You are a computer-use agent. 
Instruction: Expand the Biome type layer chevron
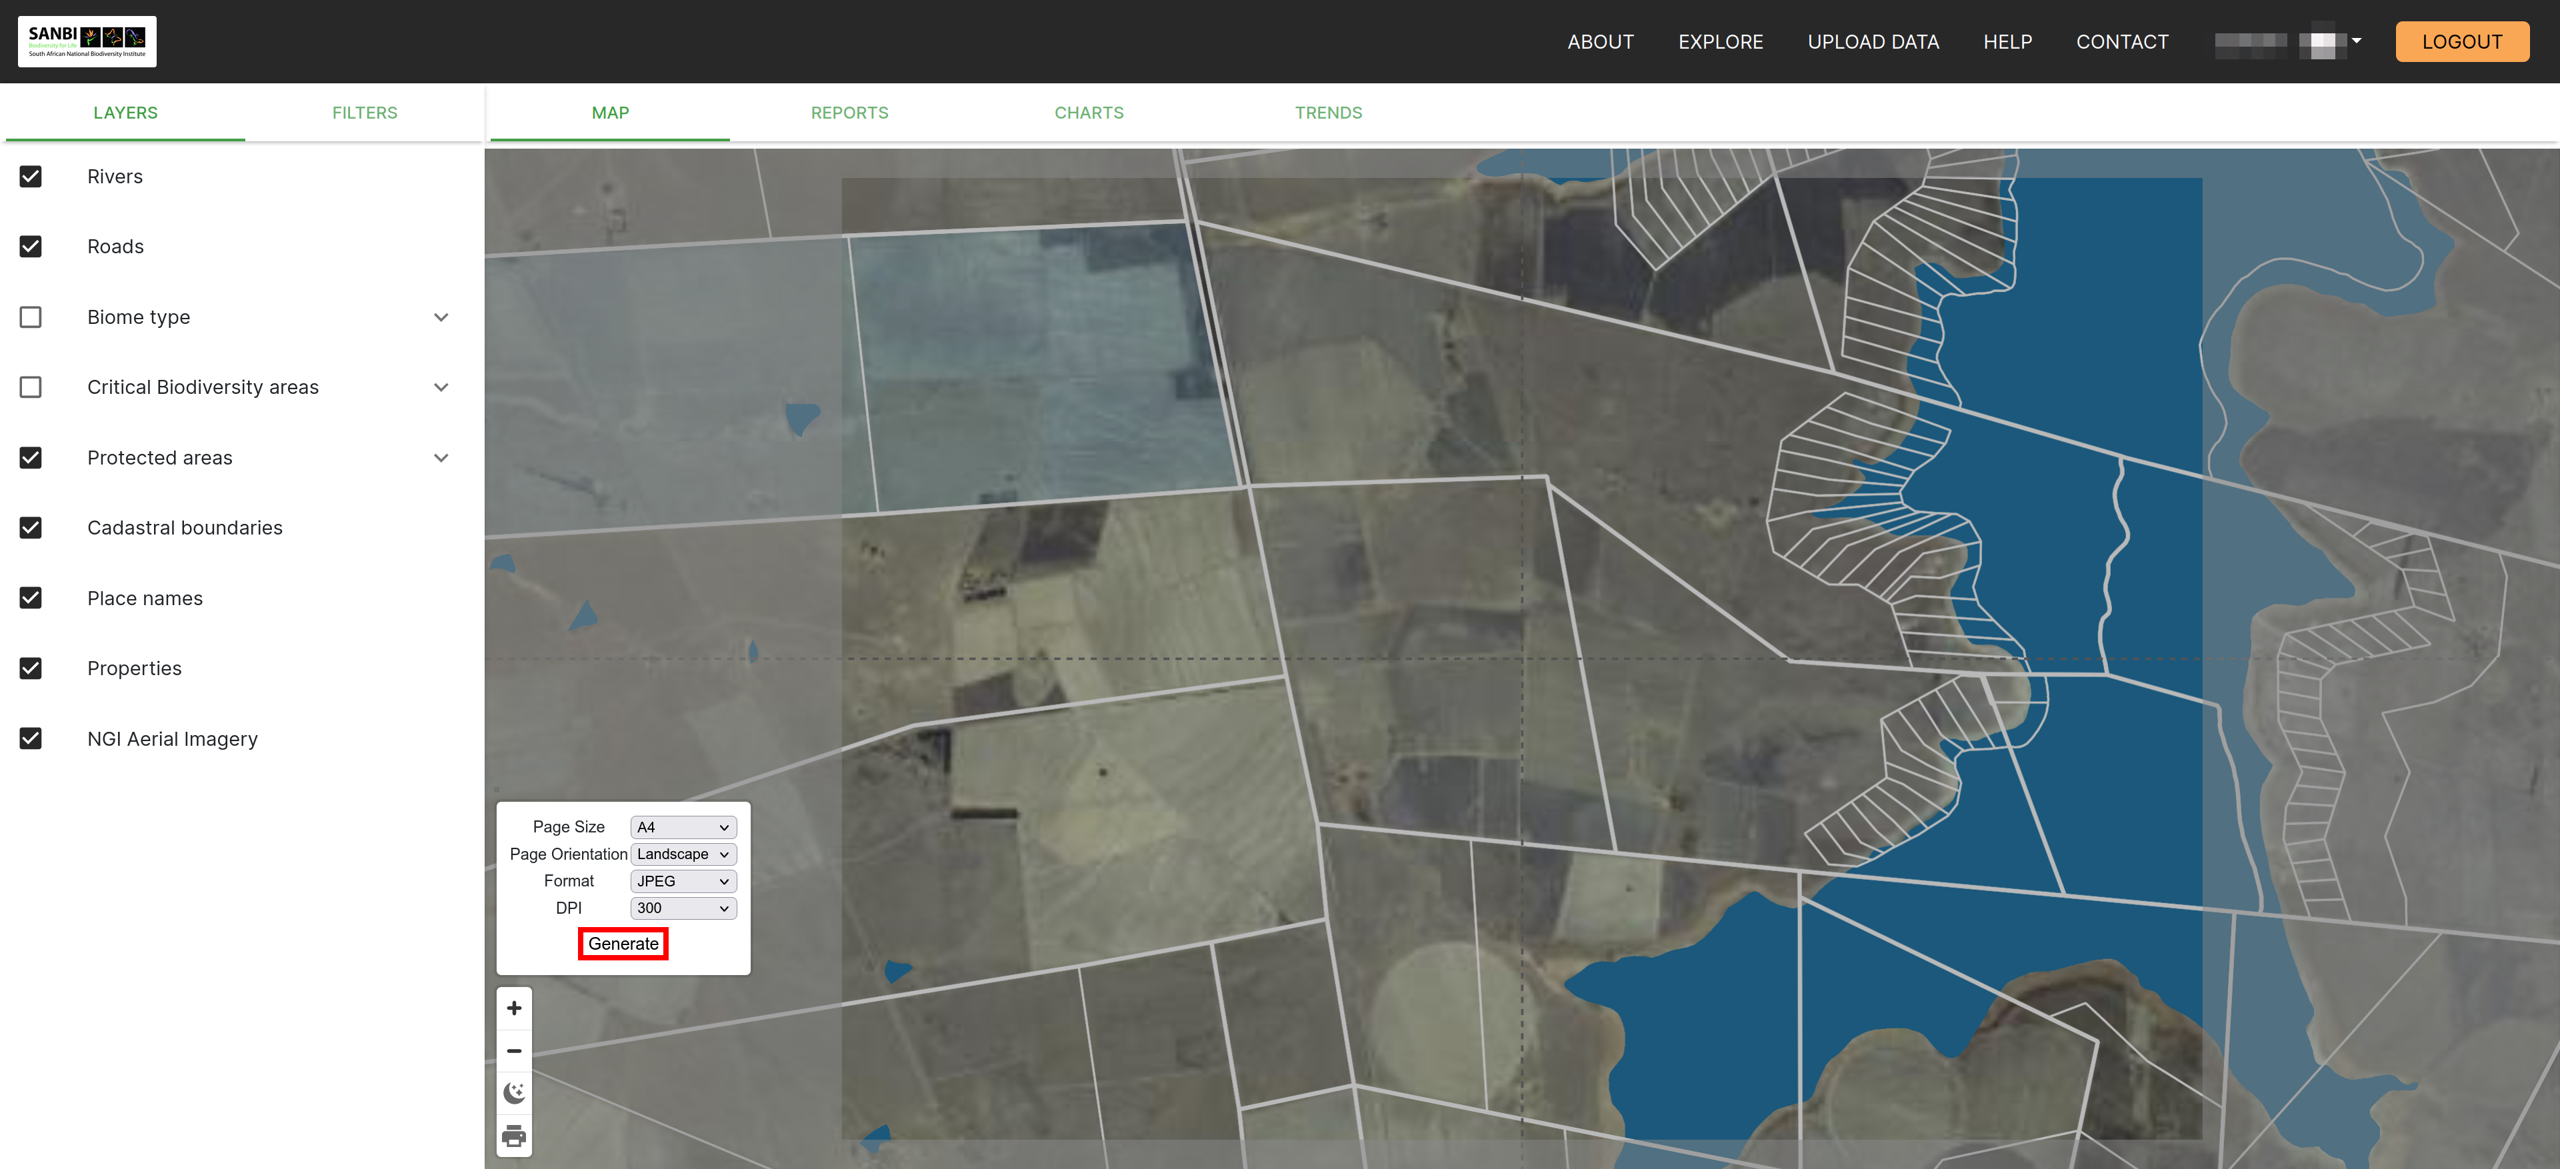(441, 318)
